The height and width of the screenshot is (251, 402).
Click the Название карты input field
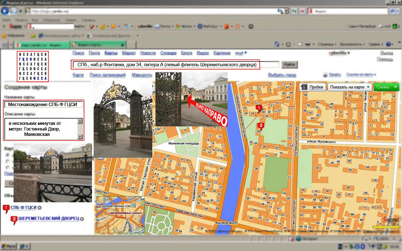[x=44, y=104]
